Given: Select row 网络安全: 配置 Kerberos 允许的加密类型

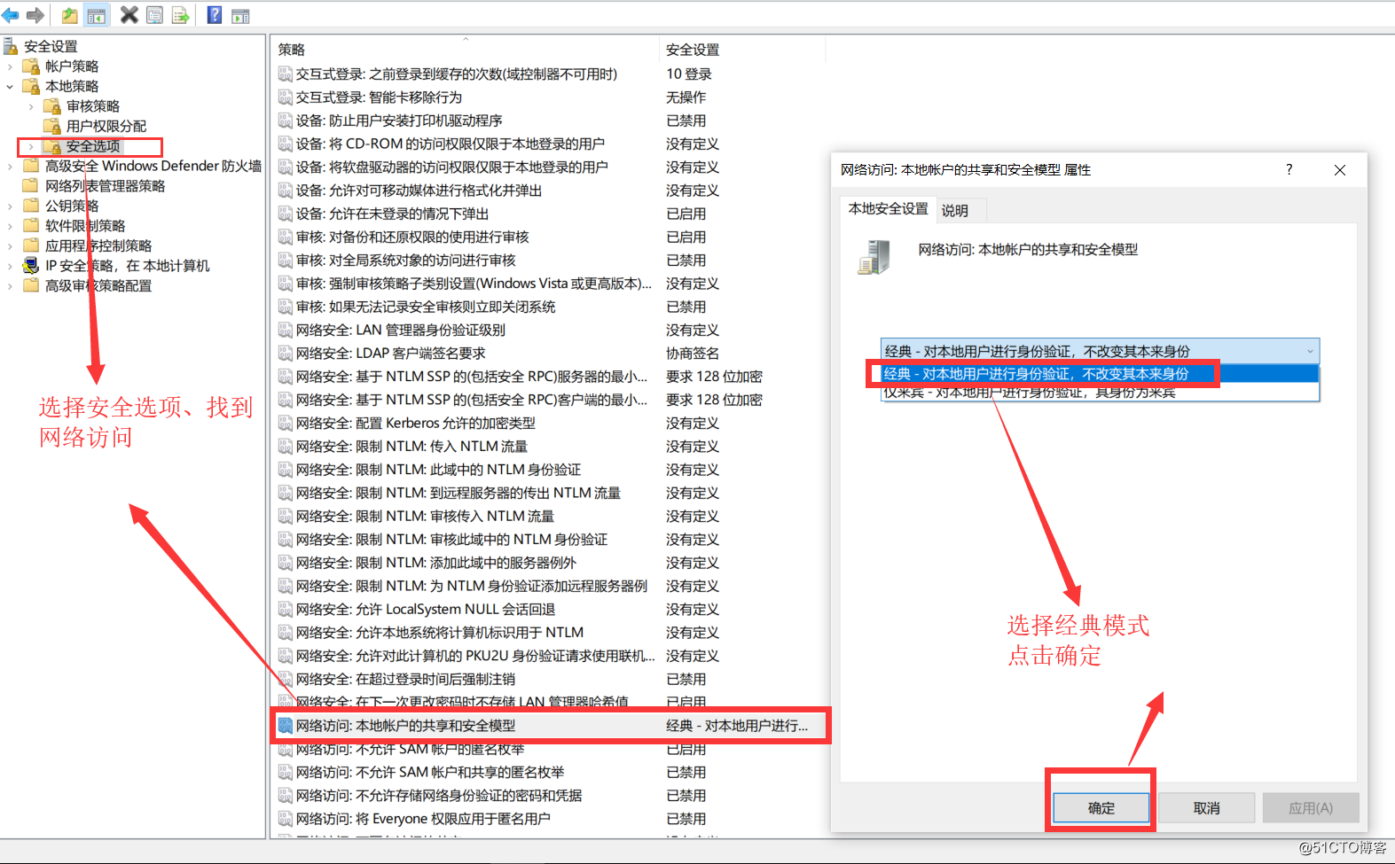Looking at the screenshot, I should point(548,423).
